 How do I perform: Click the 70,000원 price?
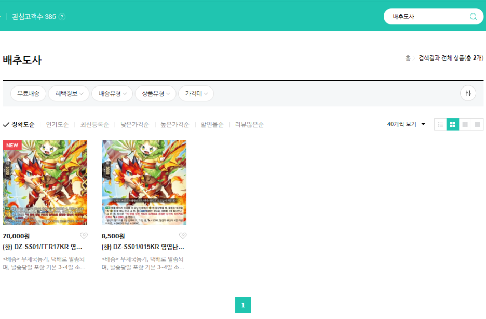tap(16, 236)
